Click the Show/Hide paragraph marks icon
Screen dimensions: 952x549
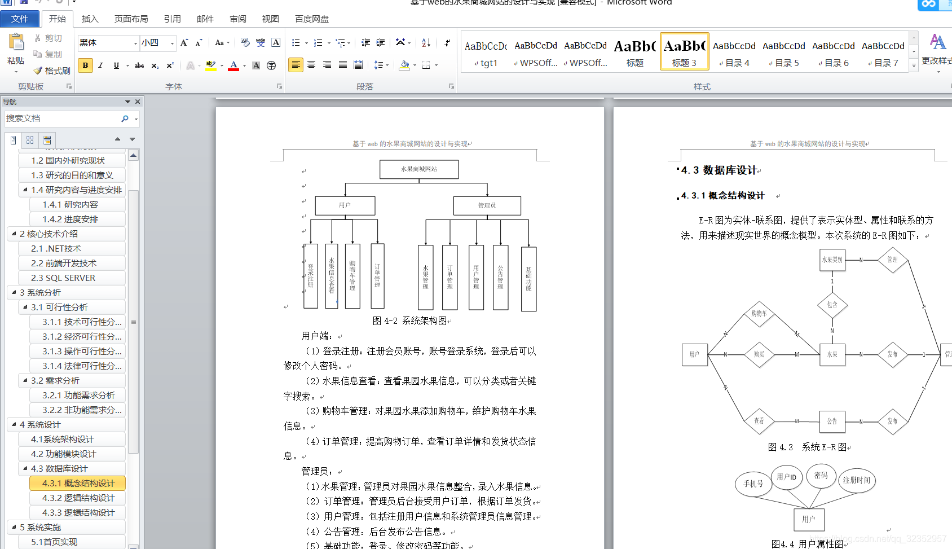[x=447, y=43]
